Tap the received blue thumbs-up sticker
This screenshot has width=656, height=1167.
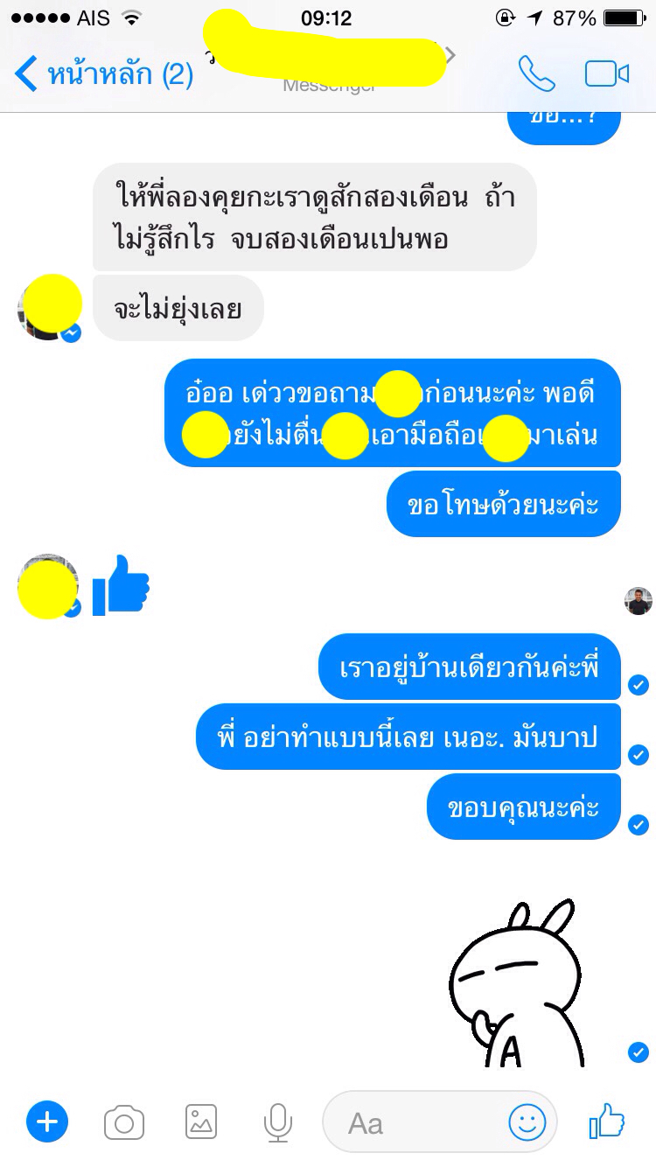pyautogui.click(x=121, y=584)
